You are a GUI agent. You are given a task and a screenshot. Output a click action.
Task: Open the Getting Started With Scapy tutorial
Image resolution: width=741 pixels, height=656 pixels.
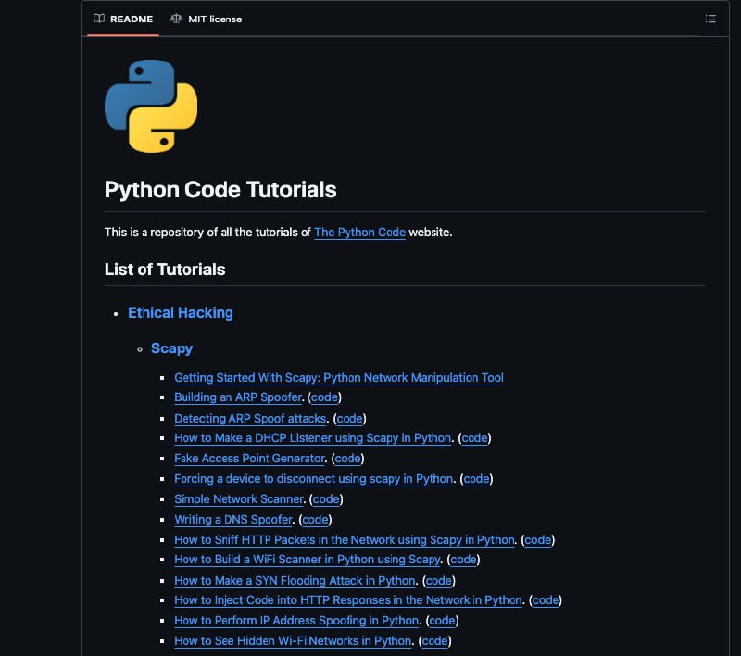point(338,378)
